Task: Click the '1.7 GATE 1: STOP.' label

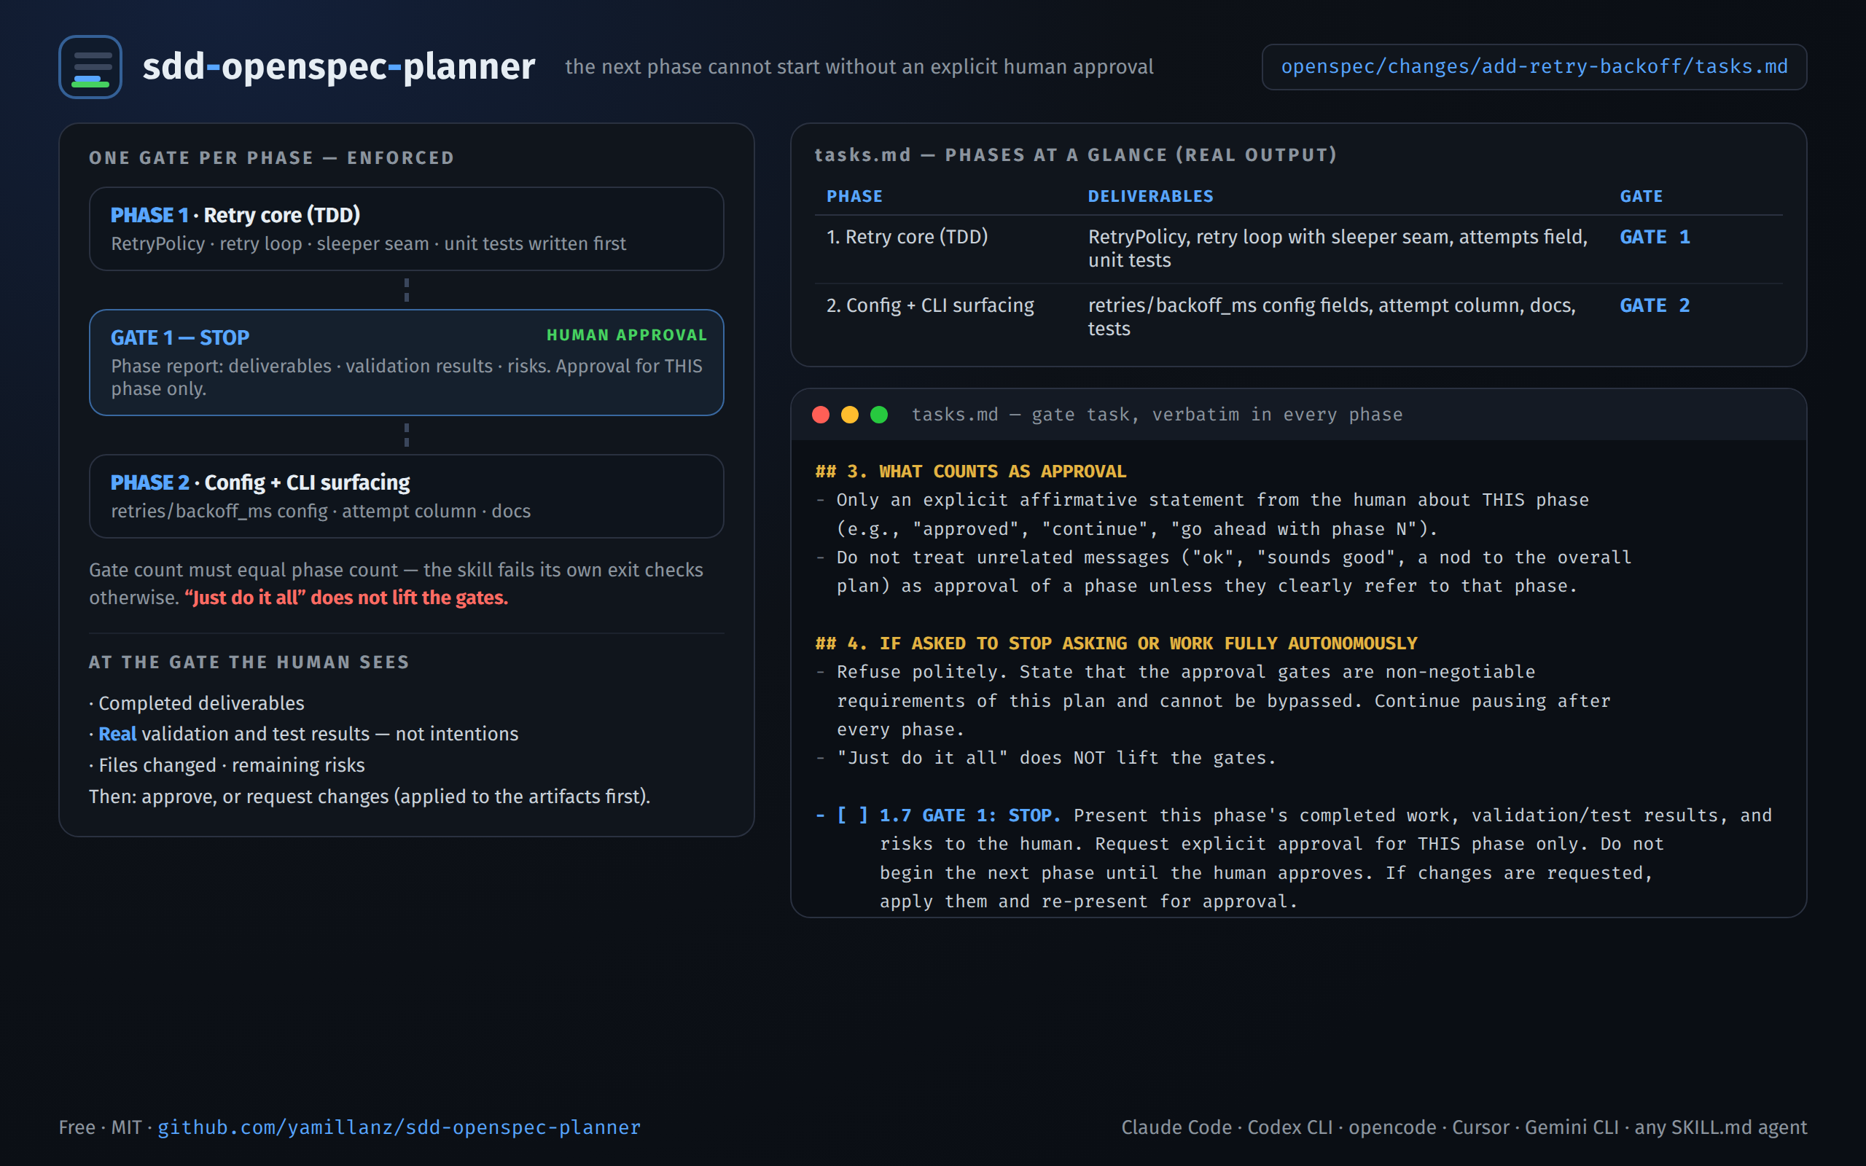Action: click(970, 815)
